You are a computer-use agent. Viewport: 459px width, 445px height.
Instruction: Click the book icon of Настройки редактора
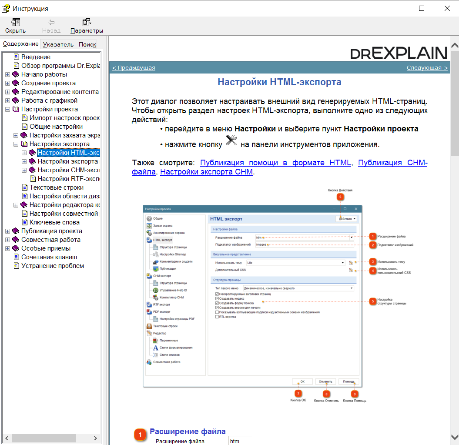tap(24, 205)
